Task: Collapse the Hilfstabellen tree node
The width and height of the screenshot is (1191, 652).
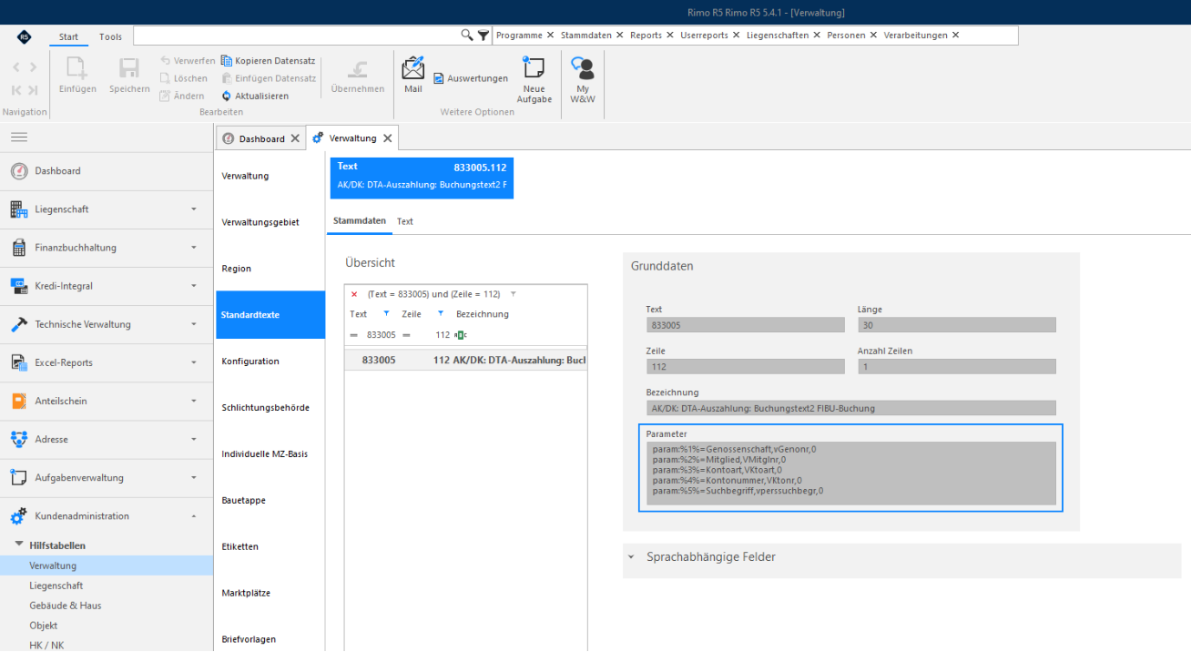Action: tap(19, 545)
